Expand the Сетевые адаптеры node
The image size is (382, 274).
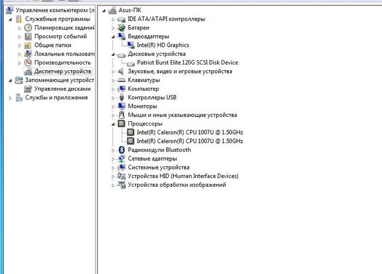(x=114, y=158)
